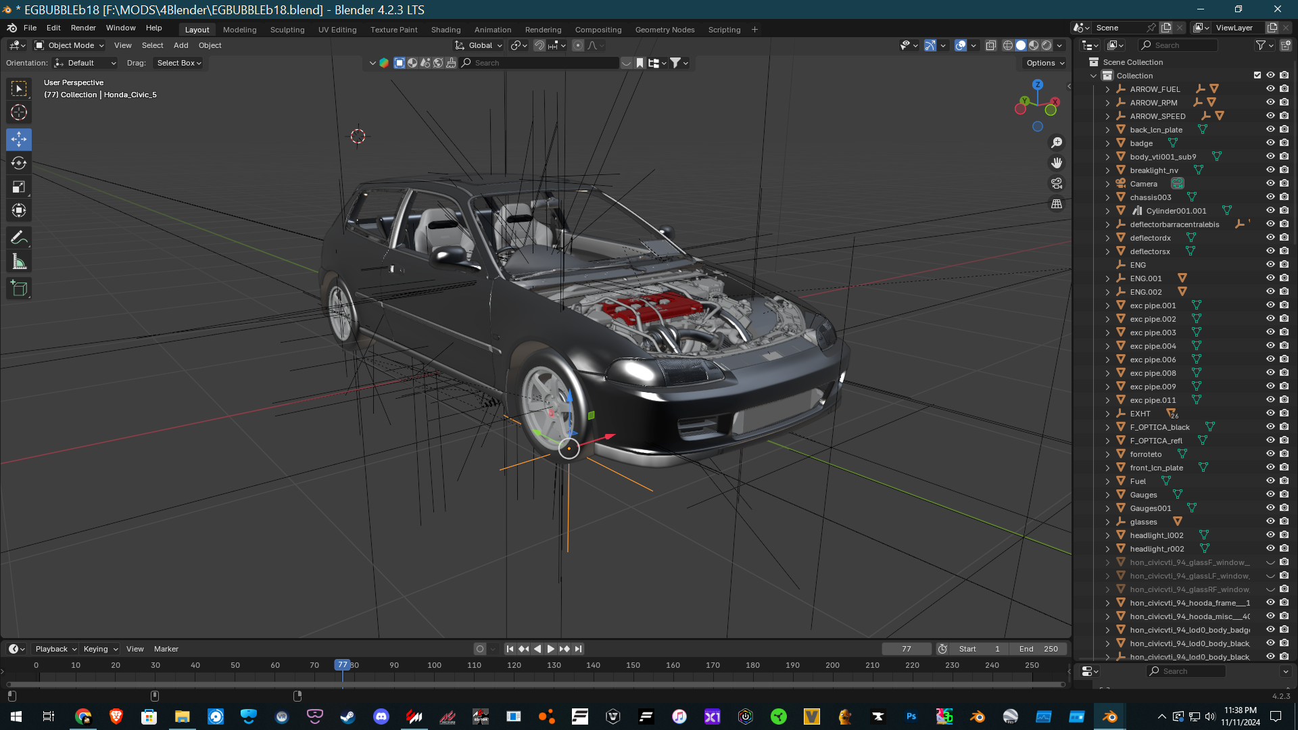
Task: Expand body_vti001_sub9 in outliner
Action: point(1107,157)
